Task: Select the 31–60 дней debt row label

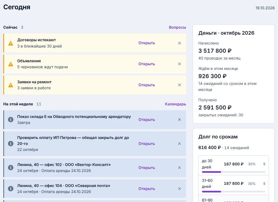Action: [x=207, y=183]
